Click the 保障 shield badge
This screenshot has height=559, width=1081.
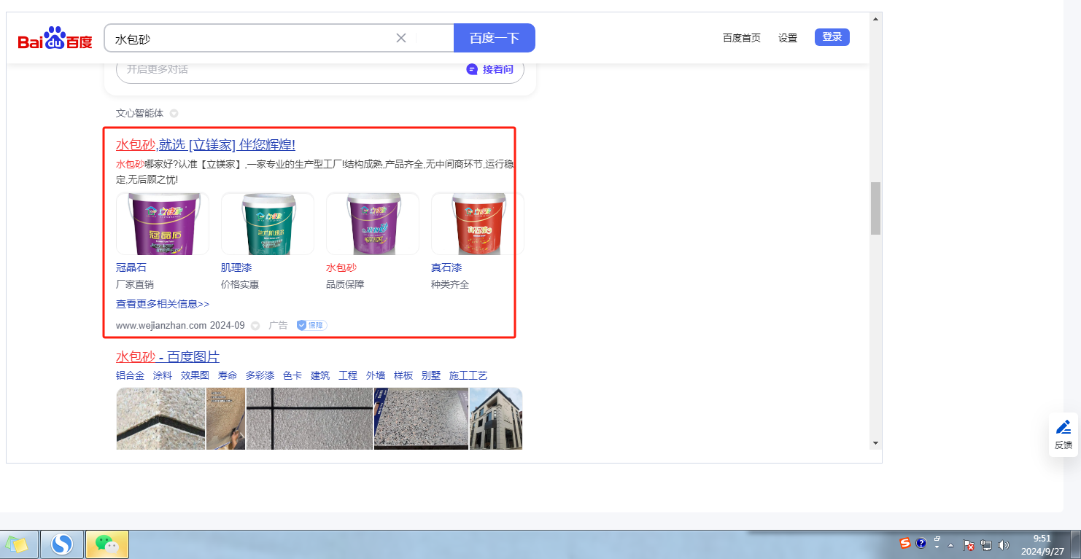point(311,325)
